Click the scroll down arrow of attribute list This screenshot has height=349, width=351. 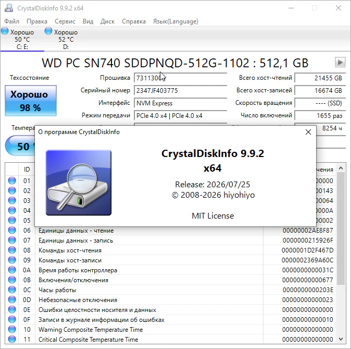click(x=341, y=339)
